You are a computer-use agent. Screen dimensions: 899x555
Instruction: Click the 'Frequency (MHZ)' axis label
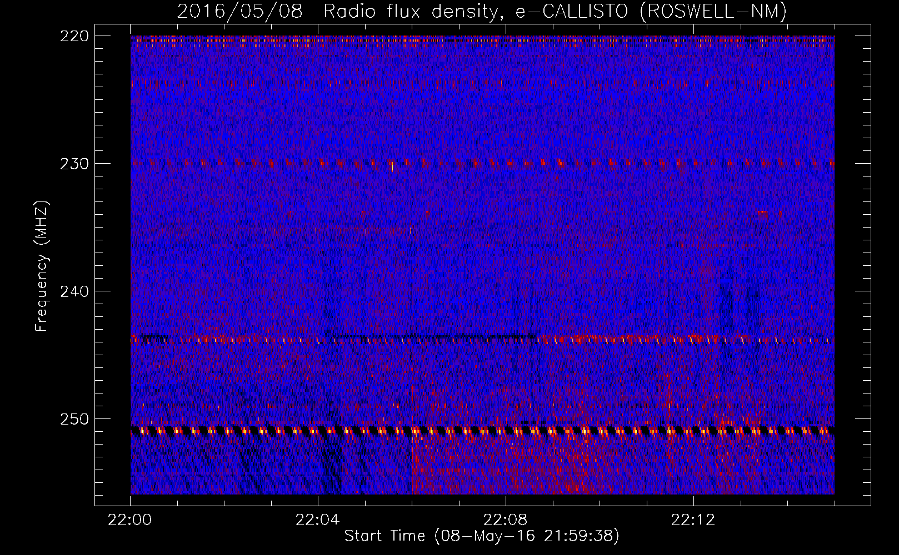click(42, 266)
